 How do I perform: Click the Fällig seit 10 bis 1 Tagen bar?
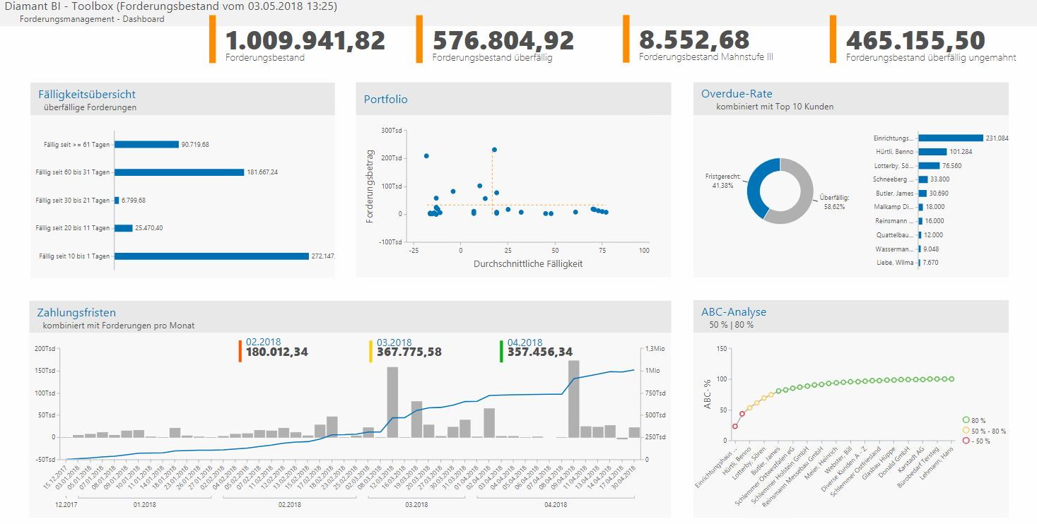212,256
